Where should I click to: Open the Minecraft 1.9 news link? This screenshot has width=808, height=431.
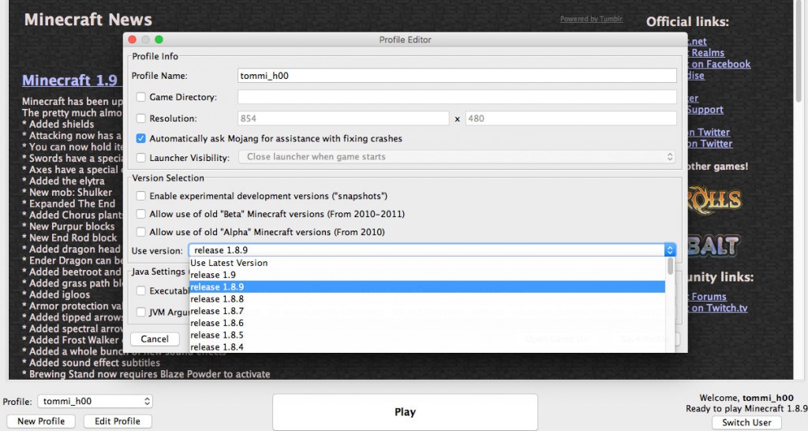69,81
